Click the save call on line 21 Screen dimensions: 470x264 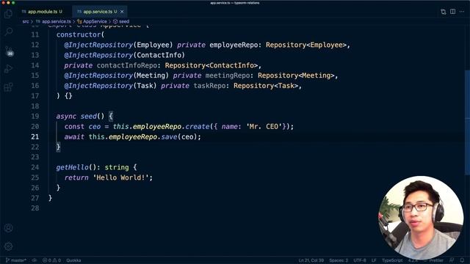click(x=170, y=137)
